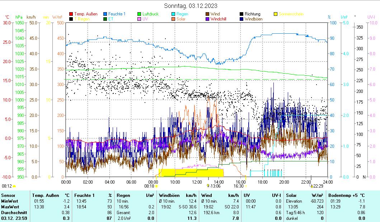Click the chart title Sonntag, 03.12.2023
This screenshot has height=222, width=380.
pos(190,6)
